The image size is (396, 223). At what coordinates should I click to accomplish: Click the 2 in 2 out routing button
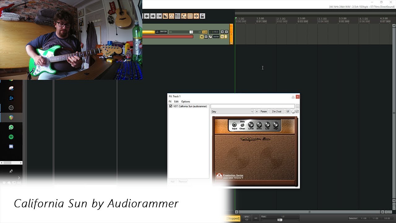277,111
